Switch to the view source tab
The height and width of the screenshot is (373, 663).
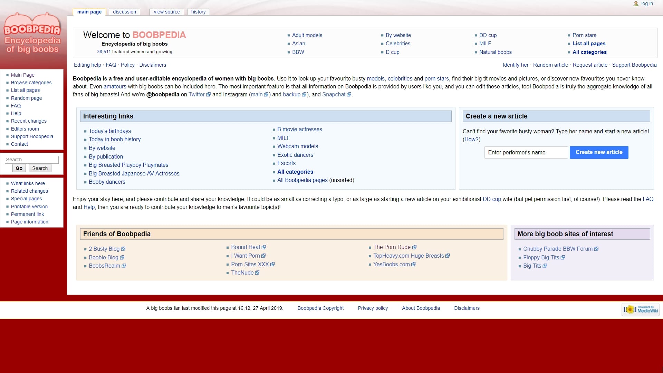point(167,12)
